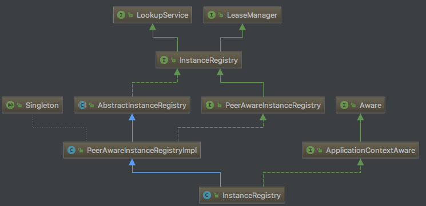426x206 pixels.
Task: Select the InstanceRegistry interface node
Action: click(198, 60)
